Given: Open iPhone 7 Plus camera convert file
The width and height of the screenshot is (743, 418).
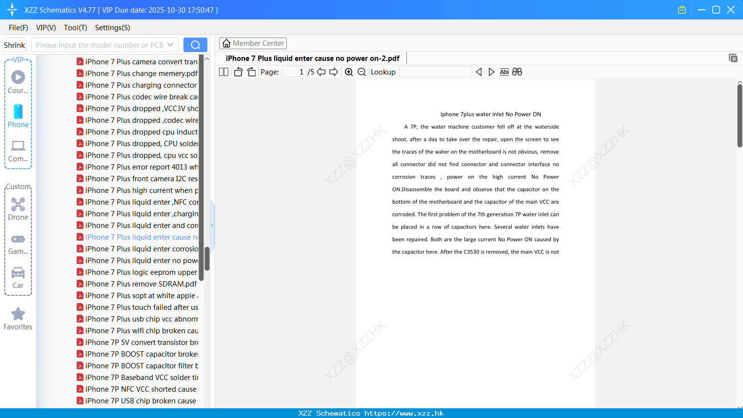Looking at the screenshot, I should (137, 62).
